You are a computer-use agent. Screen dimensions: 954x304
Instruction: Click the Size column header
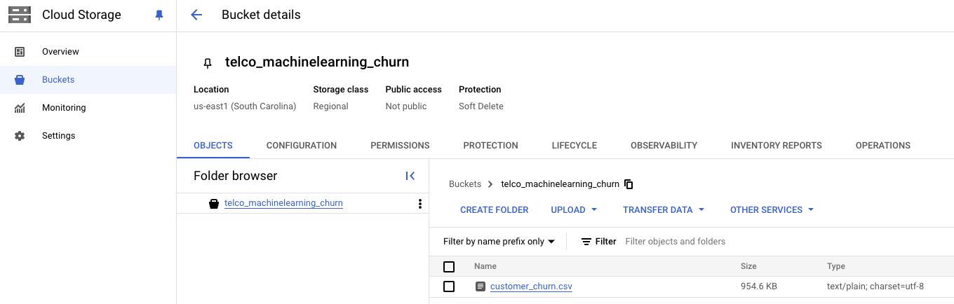(748, 267)
